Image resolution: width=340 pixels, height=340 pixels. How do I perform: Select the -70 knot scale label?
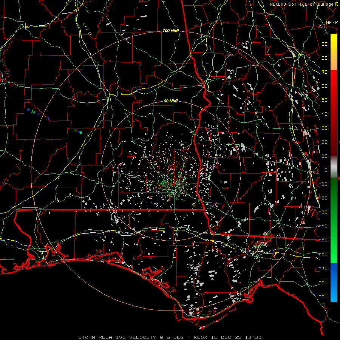click(x=323, y=268)
